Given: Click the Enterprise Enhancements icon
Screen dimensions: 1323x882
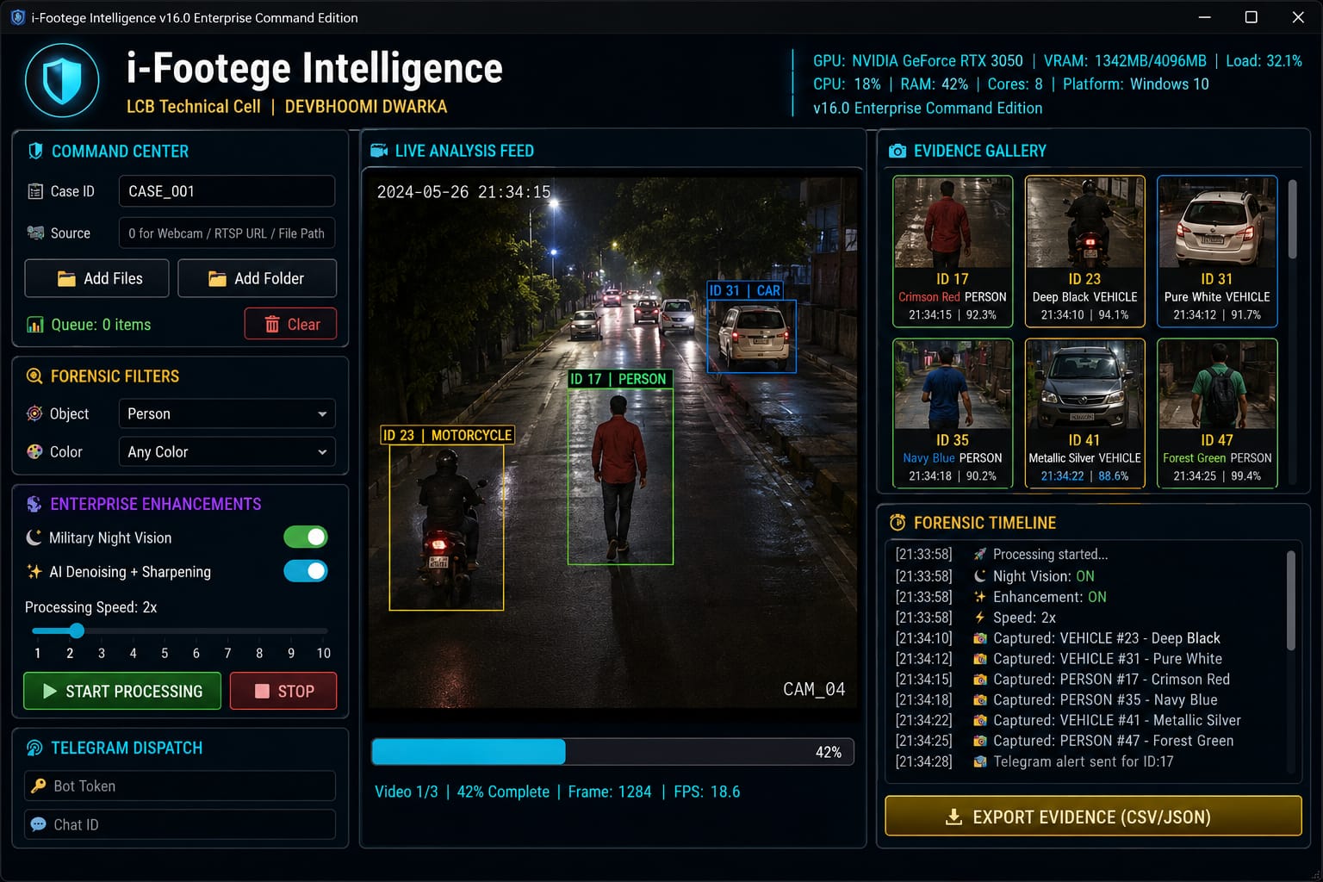Looking at the screenshot, I should [34, 504].
